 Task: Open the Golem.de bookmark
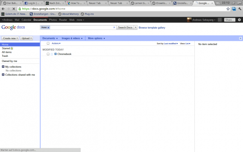click(x=14, y=14)
